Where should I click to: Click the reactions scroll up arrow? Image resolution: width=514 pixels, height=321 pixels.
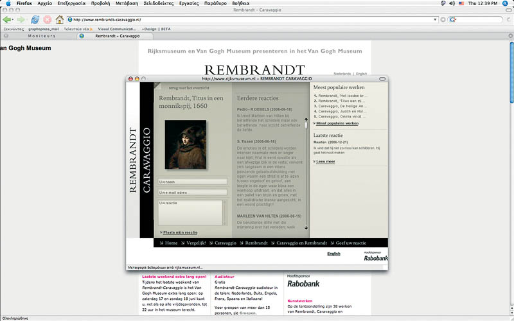pyautogui.click(x=306, y=120)
